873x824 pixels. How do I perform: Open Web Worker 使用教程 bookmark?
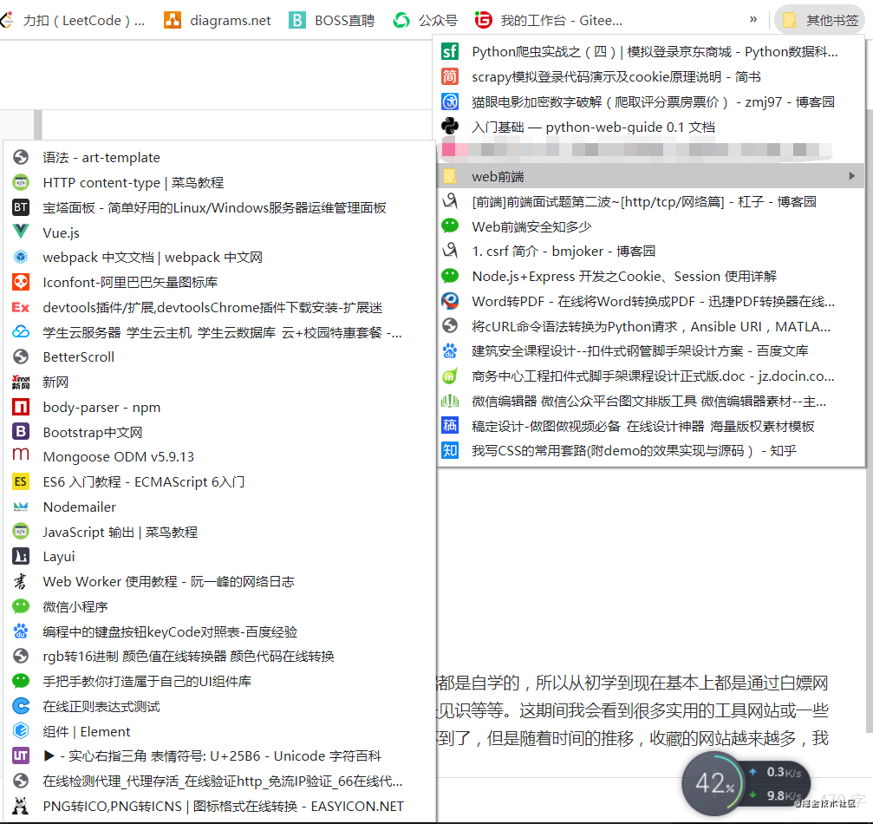pos(218,582)
